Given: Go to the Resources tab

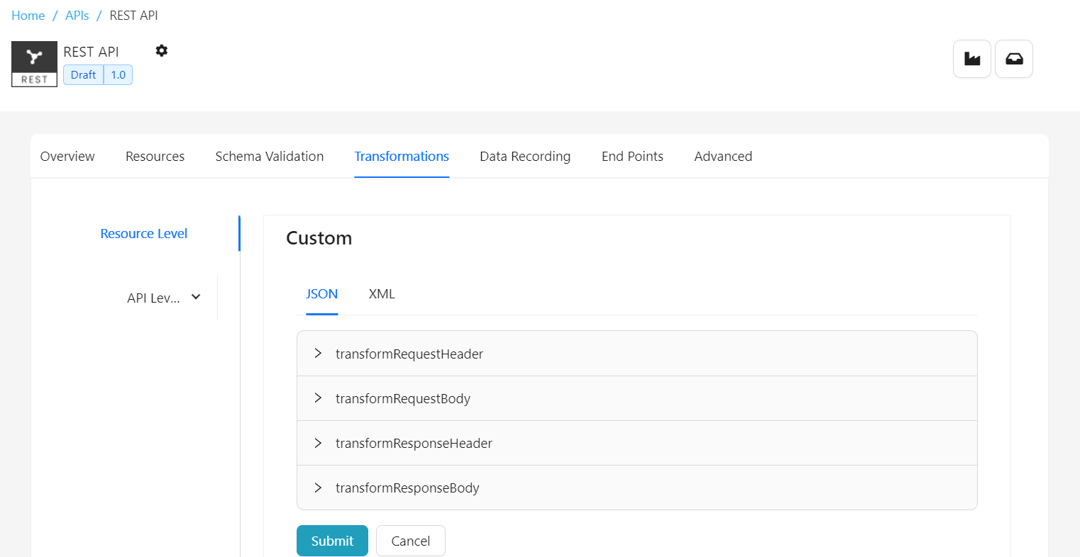Looking at the screenshot, I should [x=155, y=157].
